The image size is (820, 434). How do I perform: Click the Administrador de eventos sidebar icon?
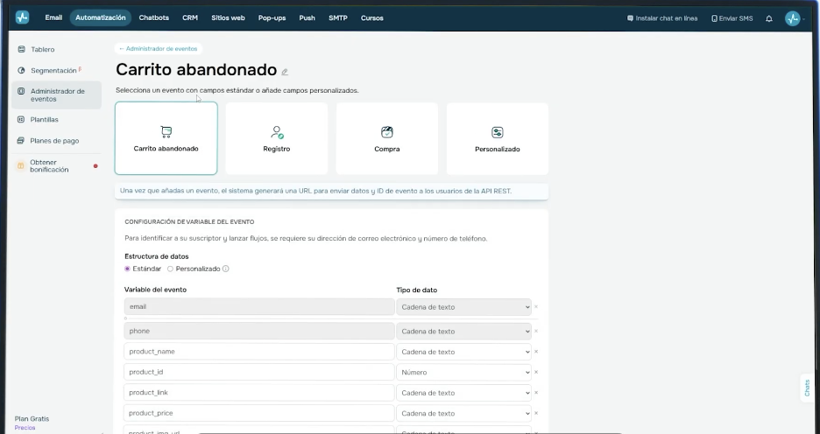click(21, 91)
